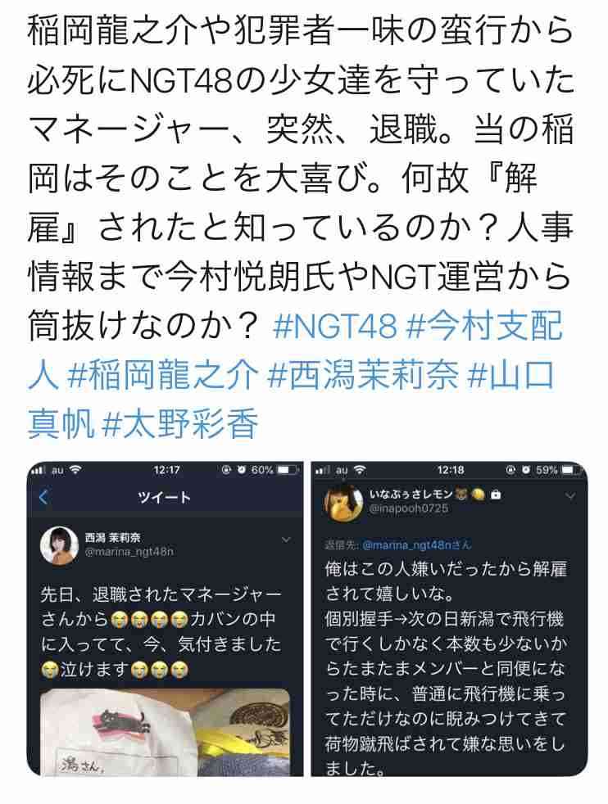Screen dimensions: 608x804
Task: Expand the chevron beside いなぷぅさレモン tweet
Action: click(569, 496)
